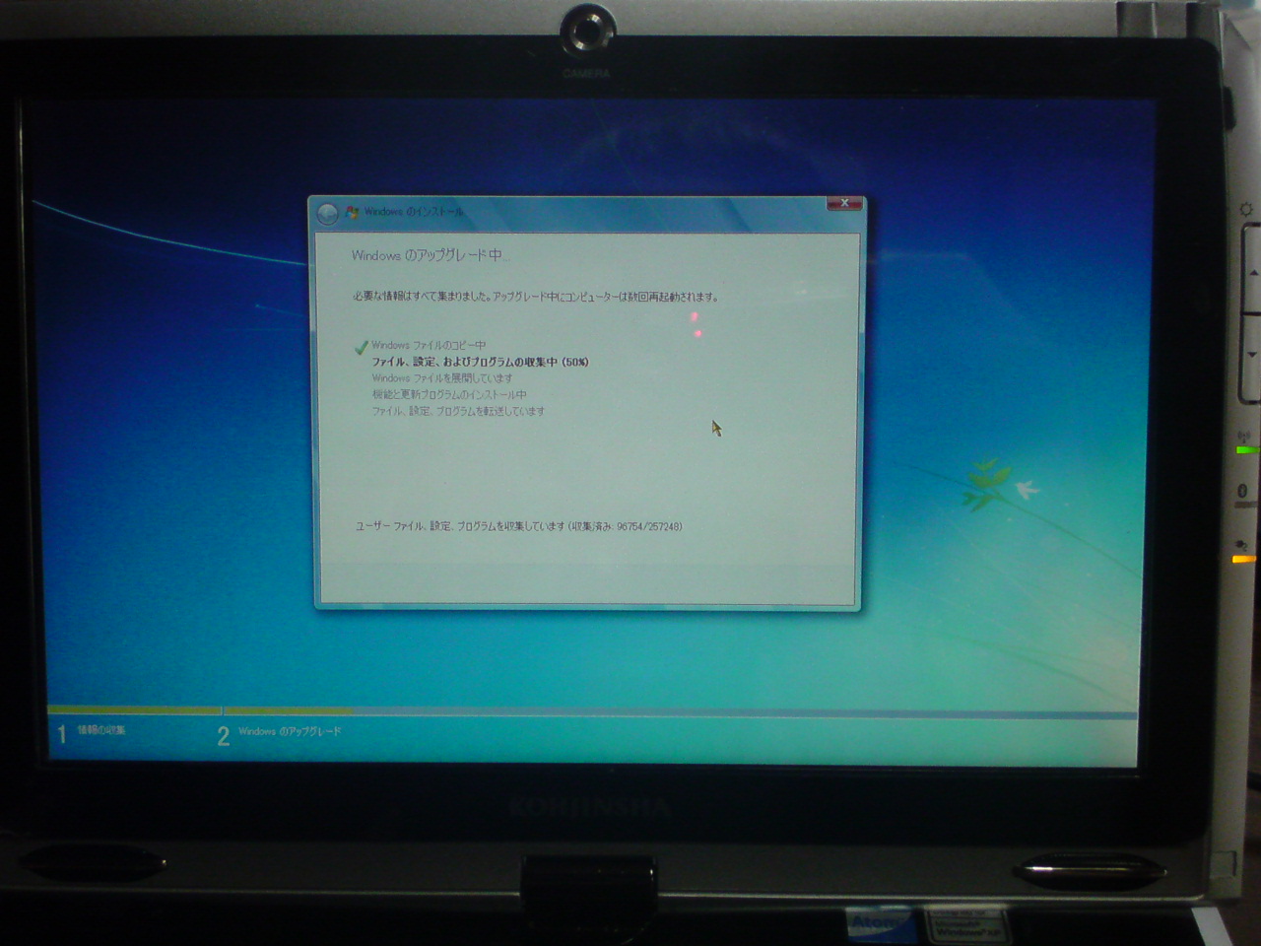
Task: Click the back arrow in installer title bar
Action: click(x=327, y=213)
